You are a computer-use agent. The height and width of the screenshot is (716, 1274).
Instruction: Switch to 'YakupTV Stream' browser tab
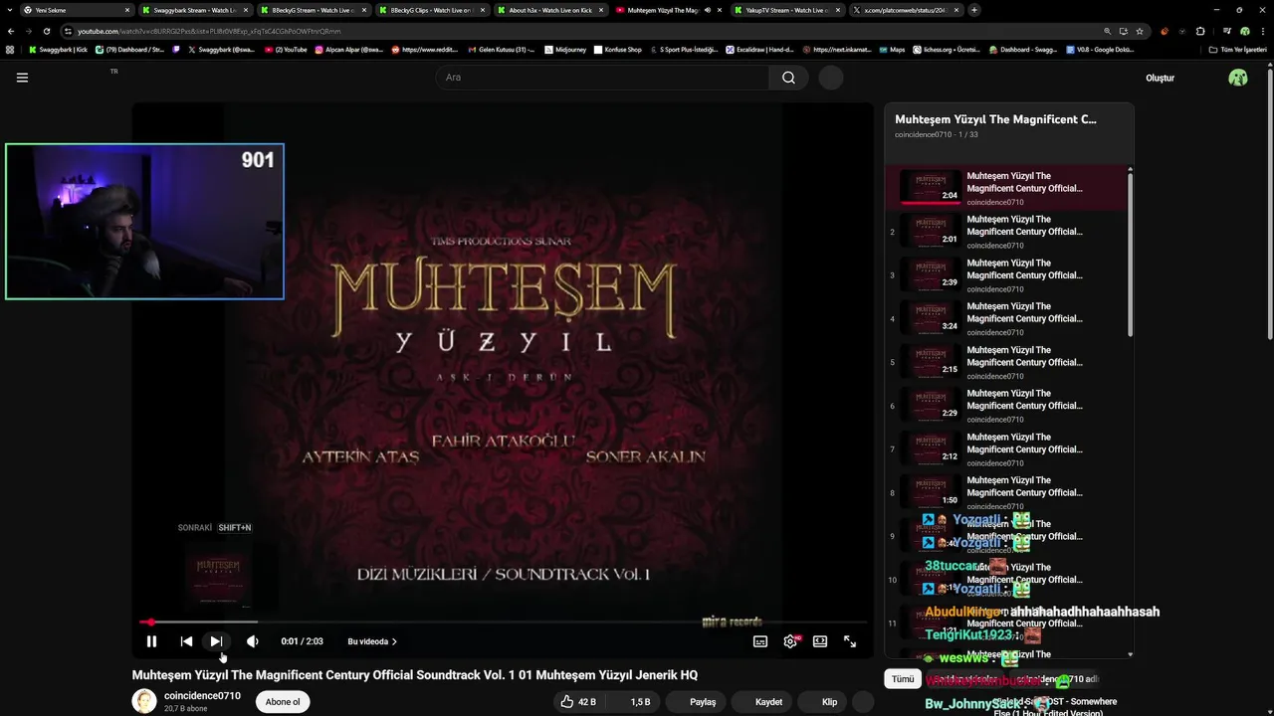coord(786,10)
